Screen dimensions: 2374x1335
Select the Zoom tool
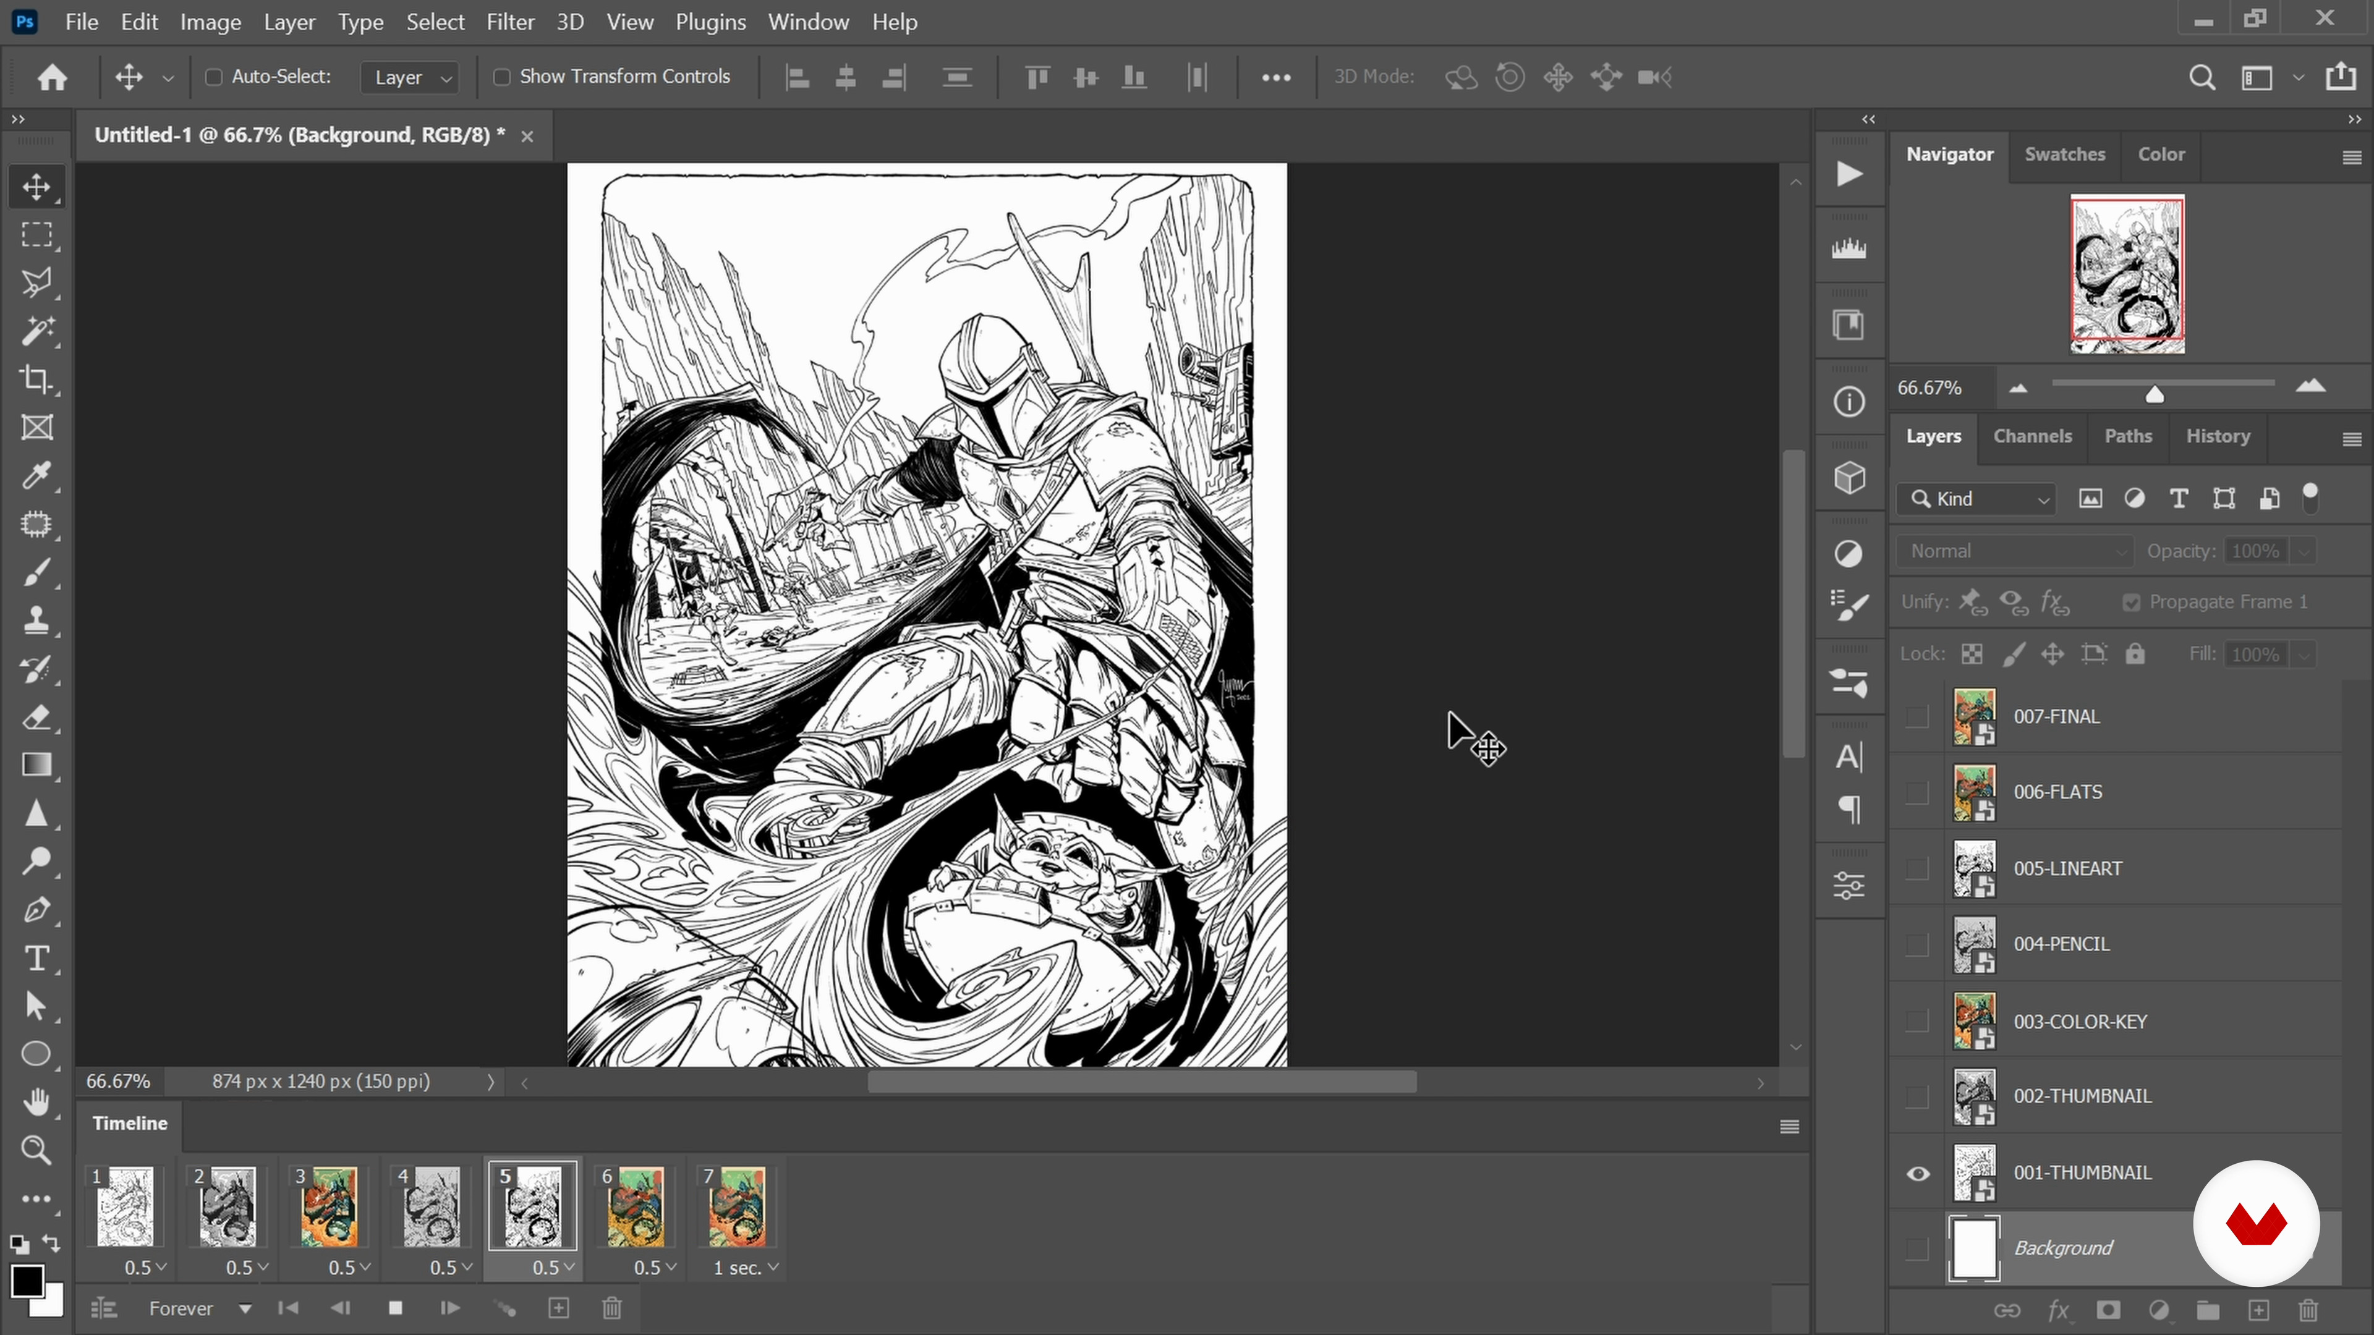coord(37,1150)
